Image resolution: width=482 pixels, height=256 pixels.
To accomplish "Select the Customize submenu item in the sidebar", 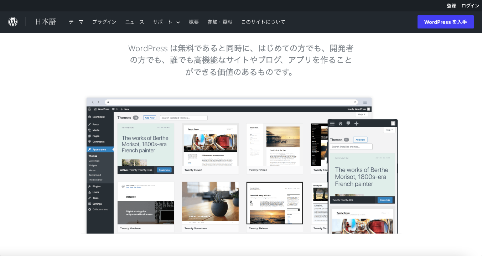I will [94, 161].
